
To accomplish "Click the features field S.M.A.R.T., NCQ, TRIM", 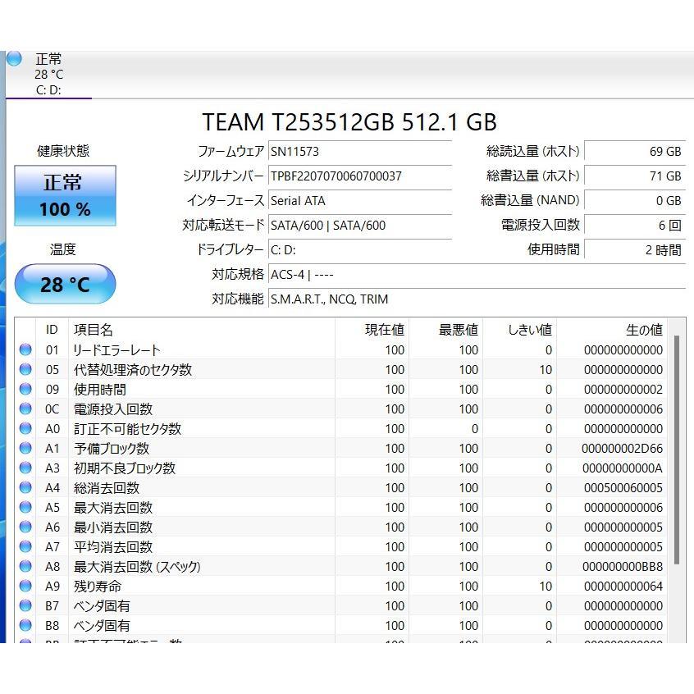I will (477, 299).
